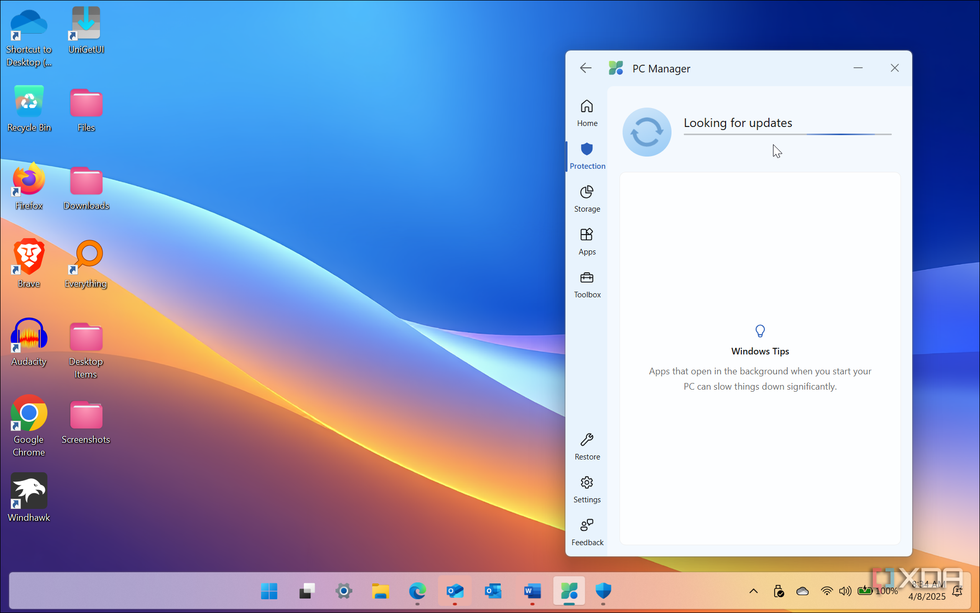
Task: Open Storage in PC Manager
Action: [587, 199]
